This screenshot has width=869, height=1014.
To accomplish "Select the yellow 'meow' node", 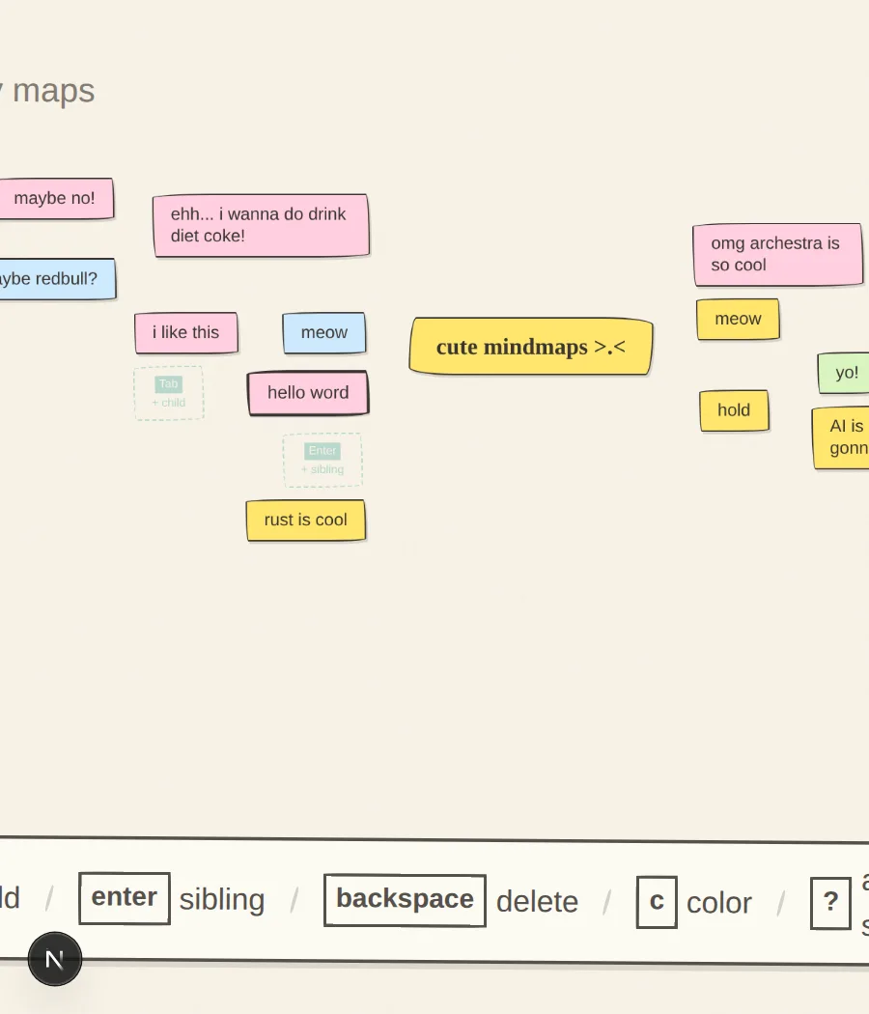I will coord(738,320).
